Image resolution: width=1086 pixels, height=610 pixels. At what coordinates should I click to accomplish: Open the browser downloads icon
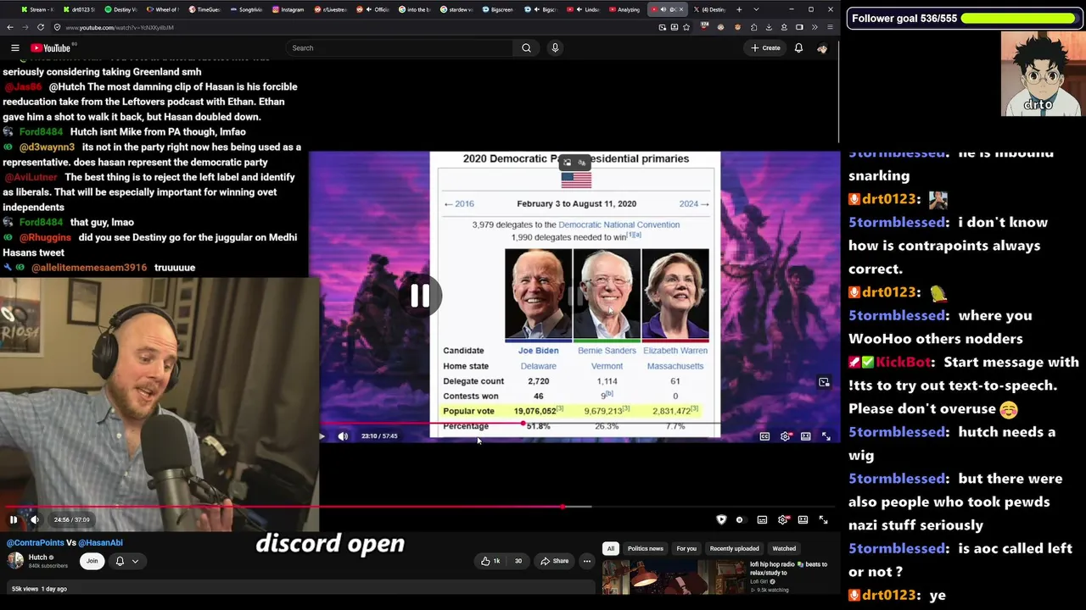(769, 27)
